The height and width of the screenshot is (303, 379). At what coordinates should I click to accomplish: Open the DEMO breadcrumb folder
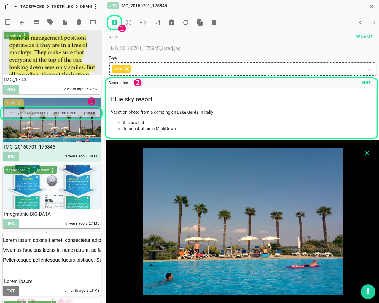click(86, 7)
